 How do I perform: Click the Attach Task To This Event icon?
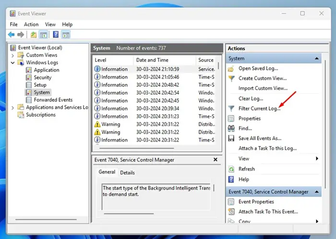pyautogui.click(x=231, y=212)
